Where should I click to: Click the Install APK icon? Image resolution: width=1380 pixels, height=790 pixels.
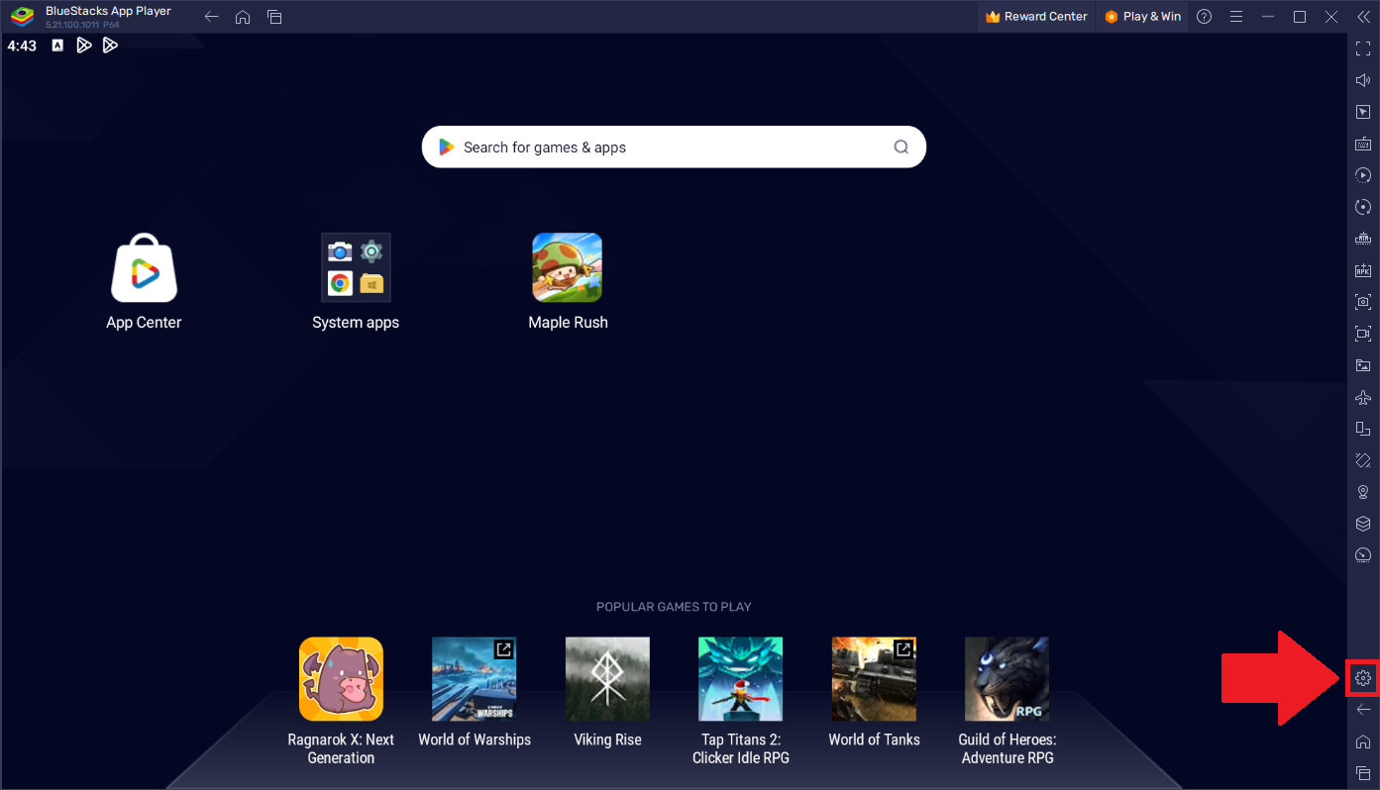(1363, 270)
